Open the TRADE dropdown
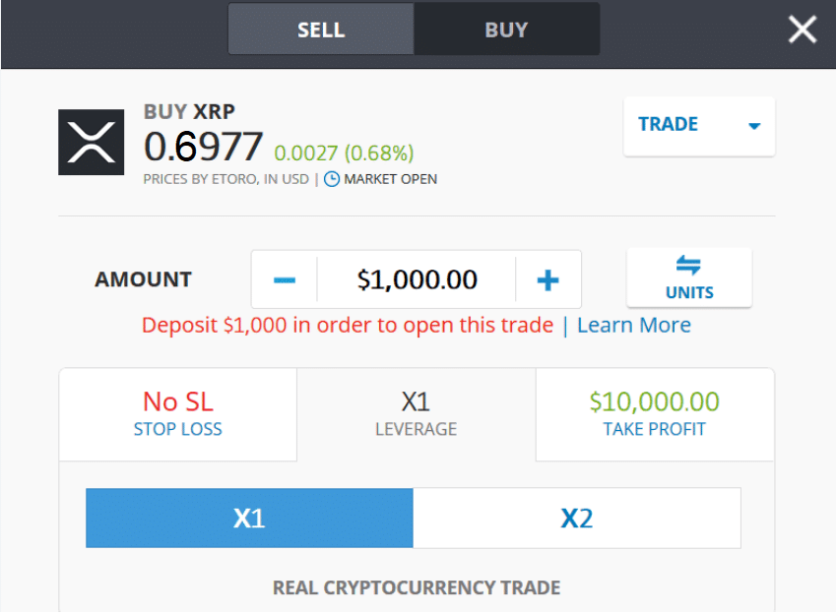 coord(699,126)
